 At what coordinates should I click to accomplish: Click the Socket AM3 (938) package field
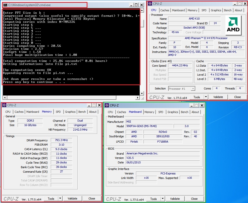pos(194,28)
